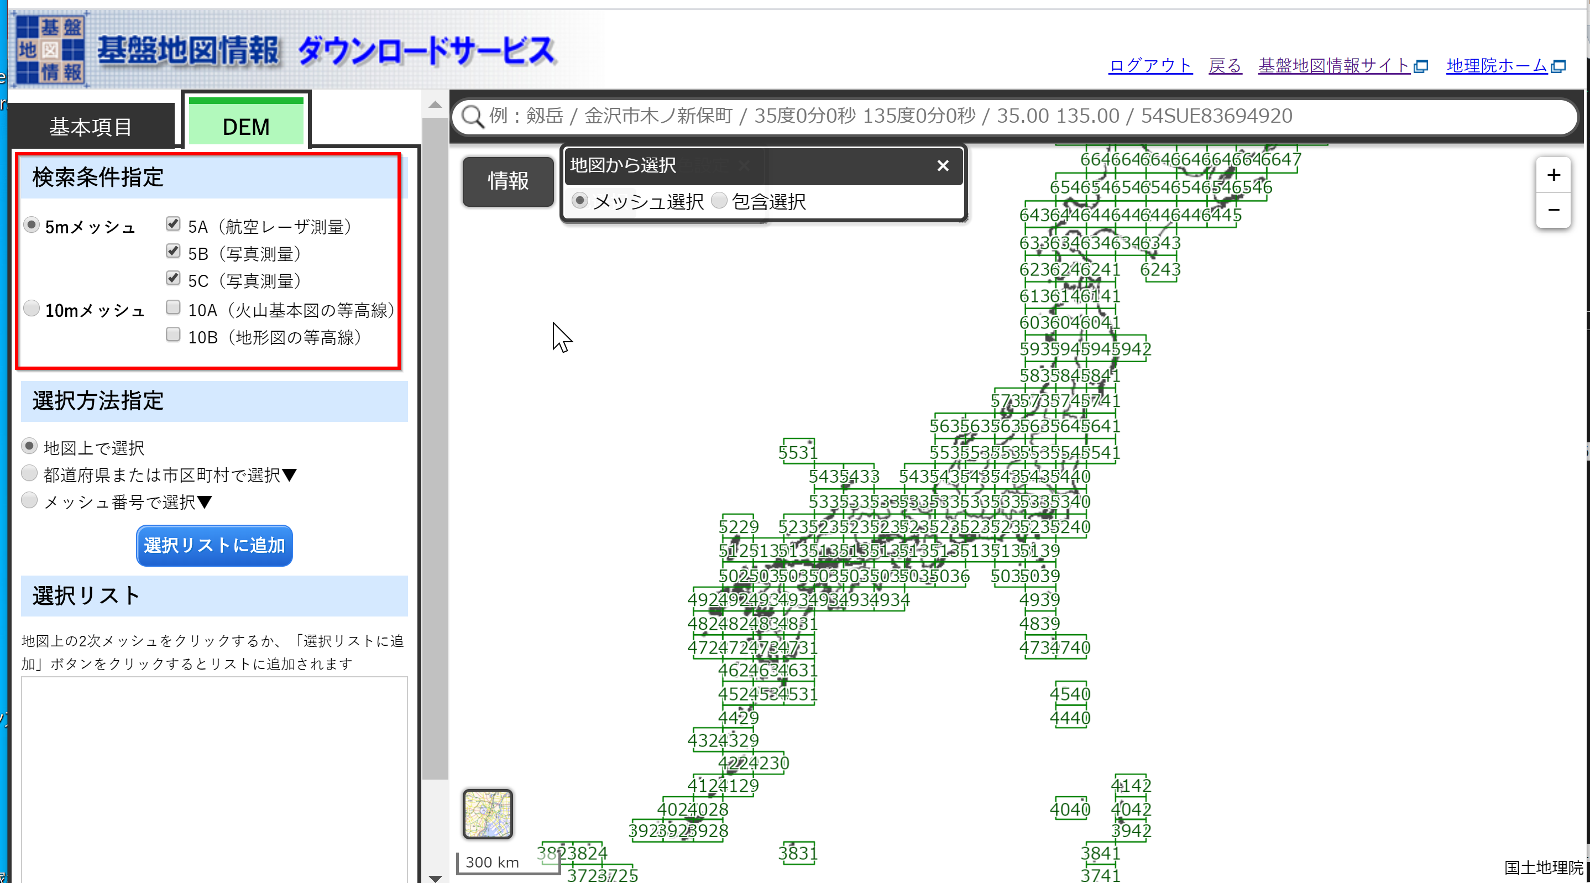Viewport: 1590px width, 883px height.
Task: Click the ログアウト link
Action: [1150, 65]
